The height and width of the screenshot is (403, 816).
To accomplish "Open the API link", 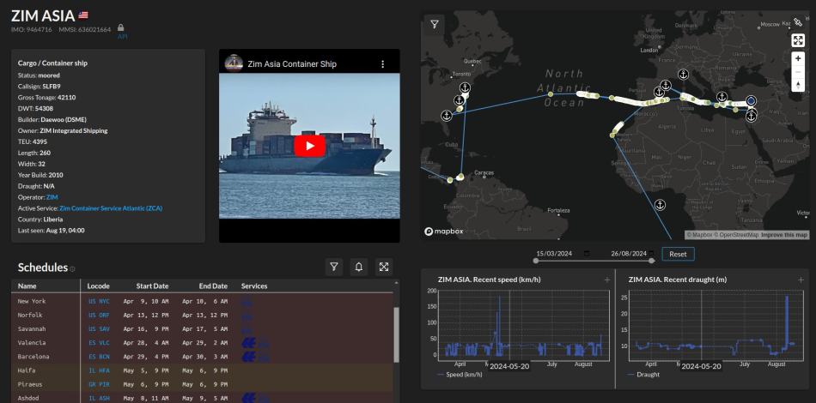I will tap(122, 36).
